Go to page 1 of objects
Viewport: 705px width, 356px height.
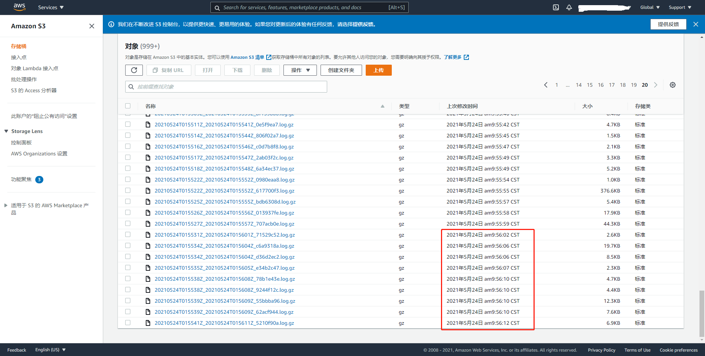click(x=557, y=85)
